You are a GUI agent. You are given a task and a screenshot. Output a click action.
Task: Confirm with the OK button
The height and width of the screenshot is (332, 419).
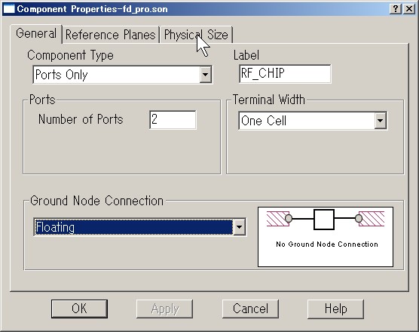point(79,309)
